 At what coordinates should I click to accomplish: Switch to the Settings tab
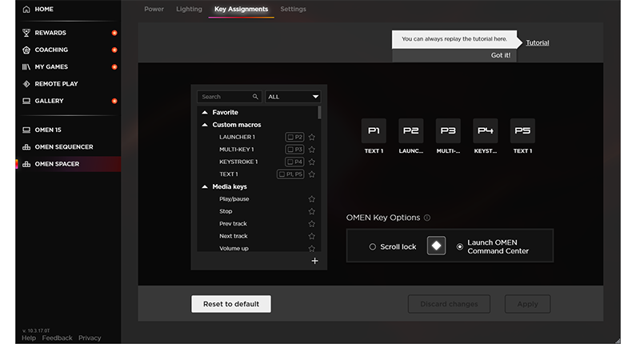pyautogui.click(x=294, y=9)
